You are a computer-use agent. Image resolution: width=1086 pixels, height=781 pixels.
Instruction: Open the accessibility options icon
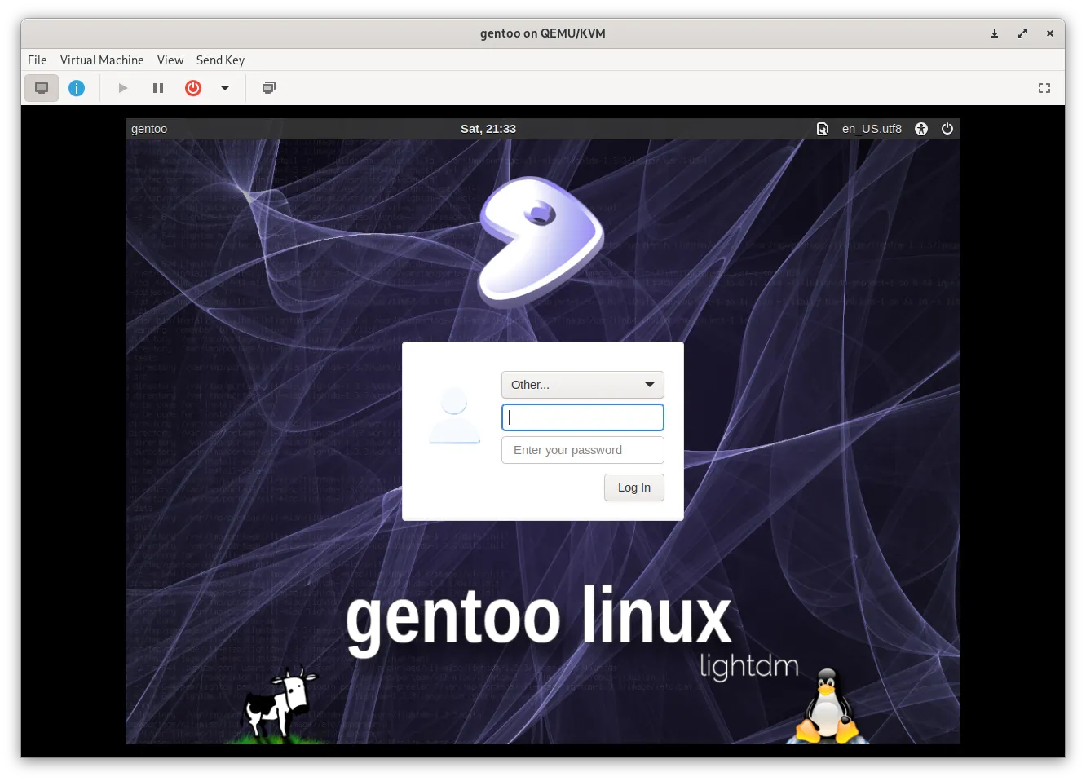[921, 129]
